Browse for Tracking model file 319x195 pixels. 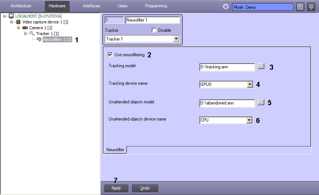pyautogui.click(x=261, y=66)
